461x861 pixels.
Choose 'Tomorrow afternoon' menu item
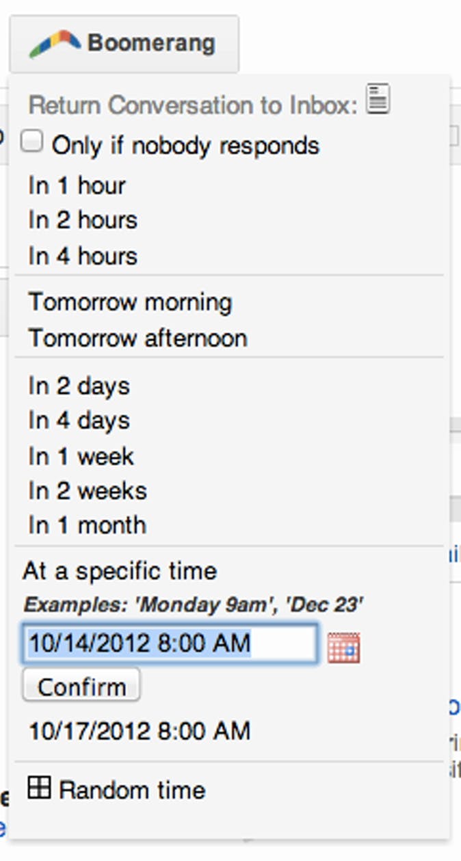click(137, 338)
